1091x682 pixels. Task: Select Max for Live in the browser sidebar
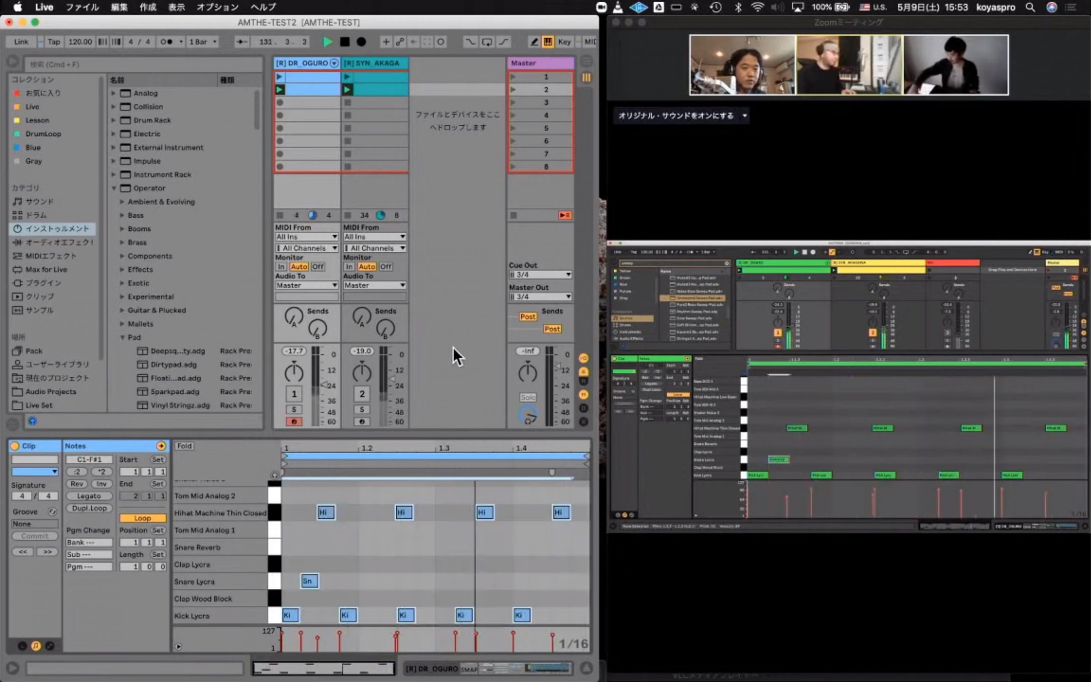pyautogui.click(x=46, y=269)
